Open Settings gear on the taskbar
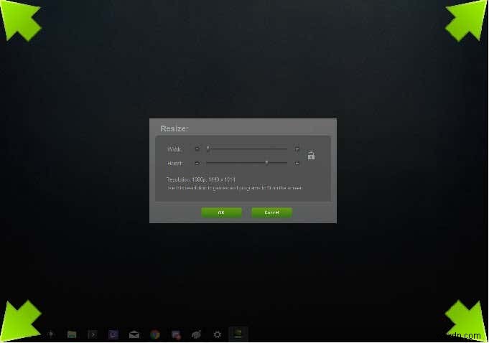489x343 pixels. 218,334
